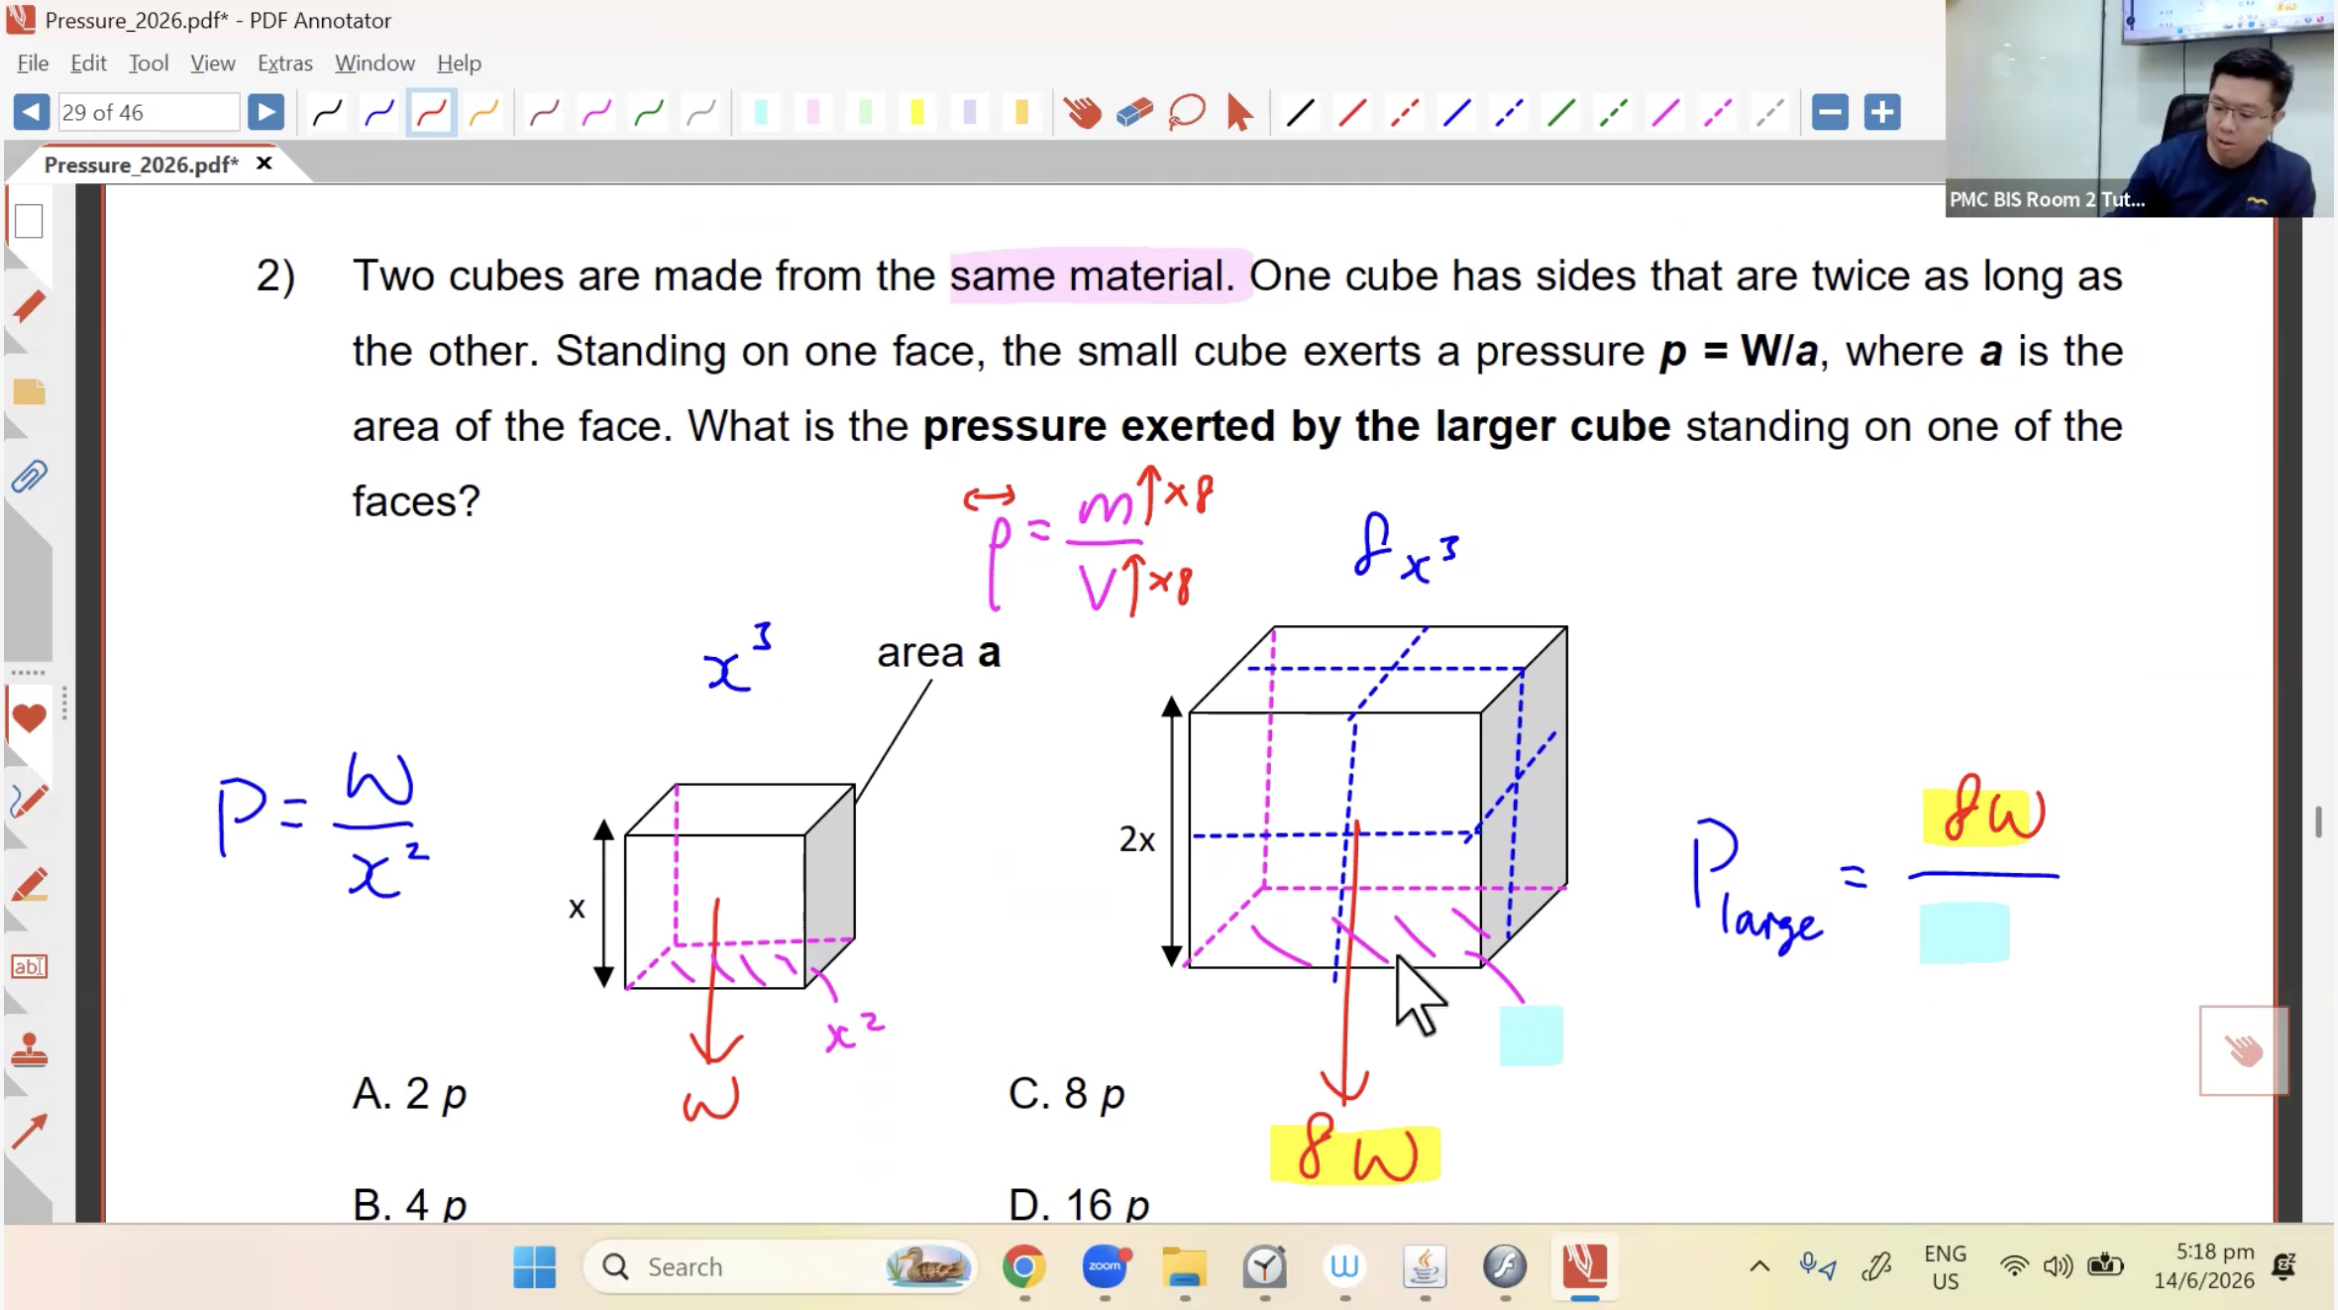
Task: Pick the cyan highlighter
Action: pos(761,113)
